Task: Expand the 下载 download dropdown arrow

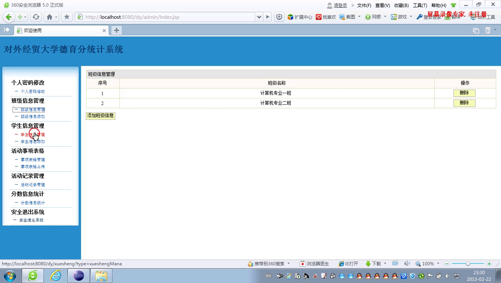Action: (x=385, y=264)
